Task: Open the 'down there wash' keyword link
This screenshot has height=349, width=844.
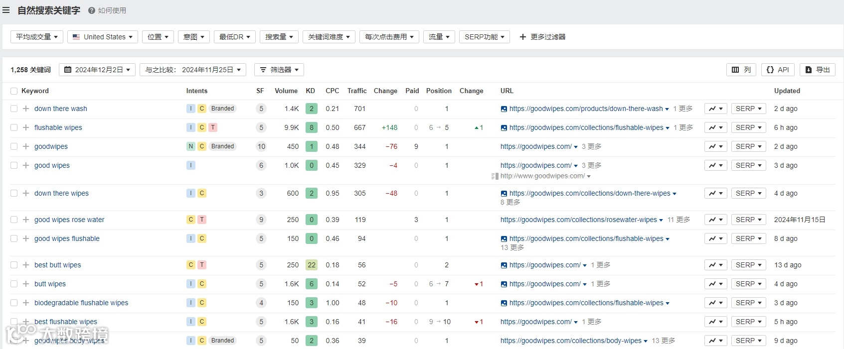Action: [x=61, y=109]
